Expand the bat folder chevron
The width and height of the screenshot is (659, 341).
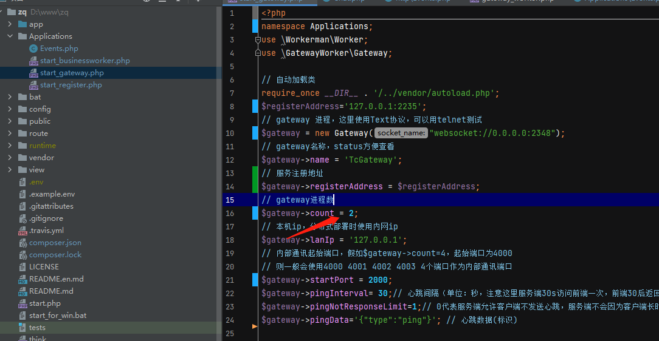pos(10,97)
